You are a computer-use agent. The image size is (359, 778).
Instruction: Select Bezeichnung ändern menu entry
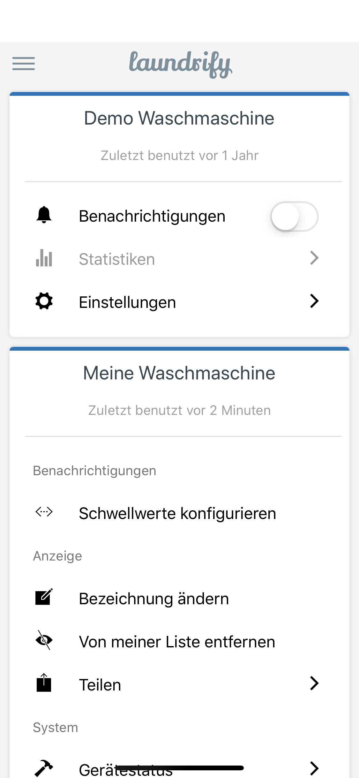tap(154, 599)
